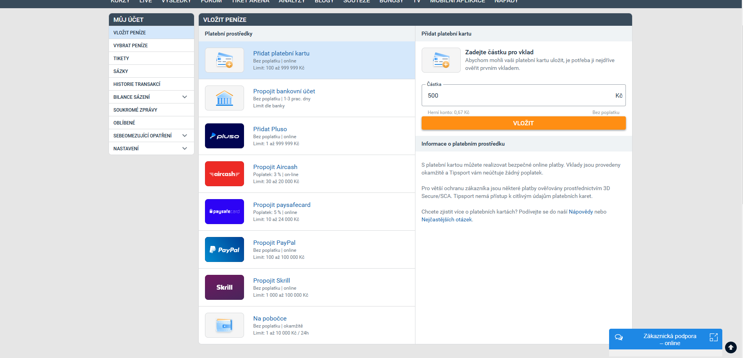The height and width of the screenshot is (358, 743).
Task: Select Propojit paysafecard link
Action: pos(282,205)
